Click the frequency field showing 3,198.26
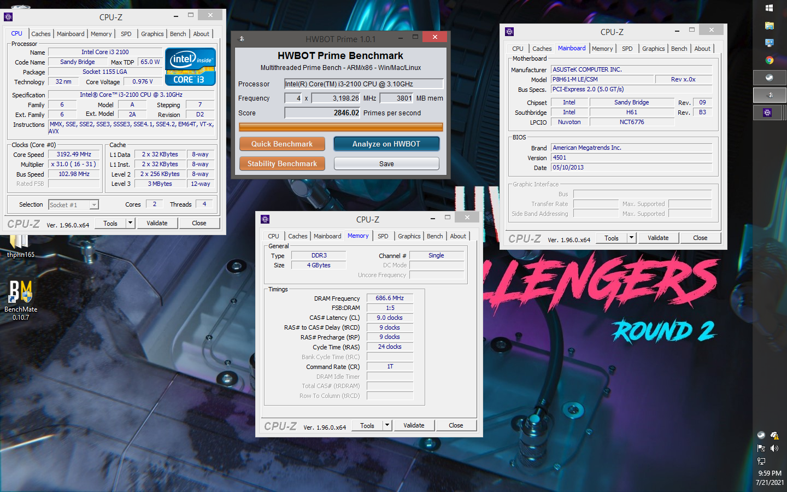The height and width of the screenshot is (492, 787). click(336, 98)
